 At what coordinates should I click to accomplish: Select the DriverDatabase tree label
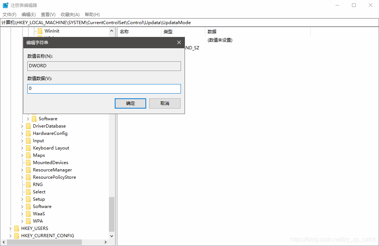coord(49,126)
